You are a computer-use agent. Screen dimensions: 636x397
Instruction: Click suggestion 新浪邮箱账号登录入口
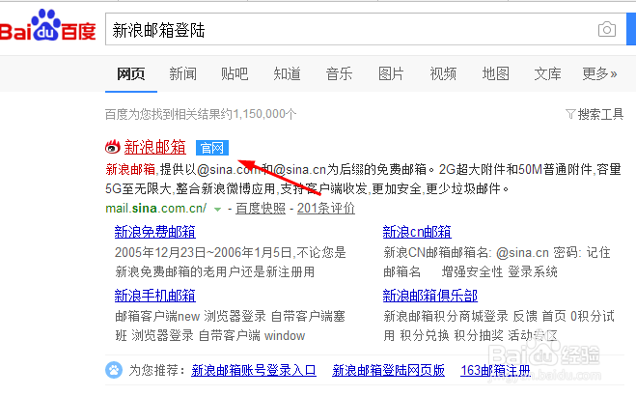click(x=254, y=370)
